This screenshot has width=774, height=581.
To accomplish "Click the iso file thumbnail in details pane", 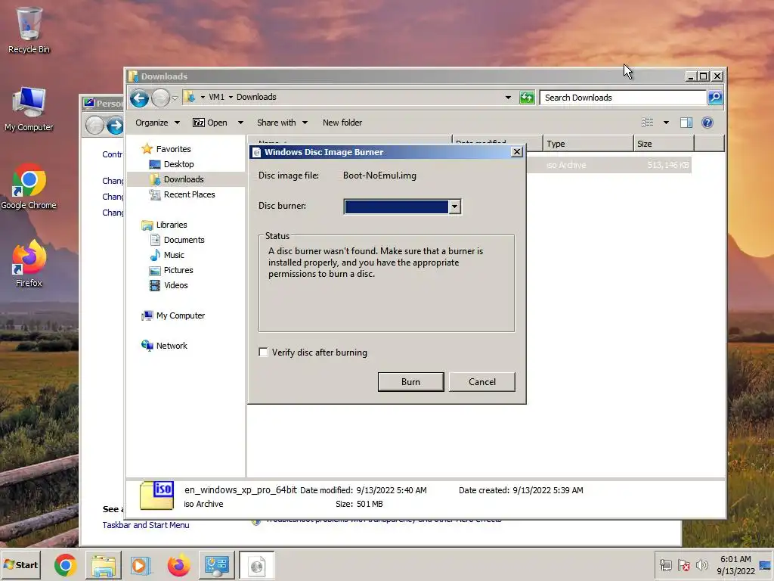I will pos(156,495).
